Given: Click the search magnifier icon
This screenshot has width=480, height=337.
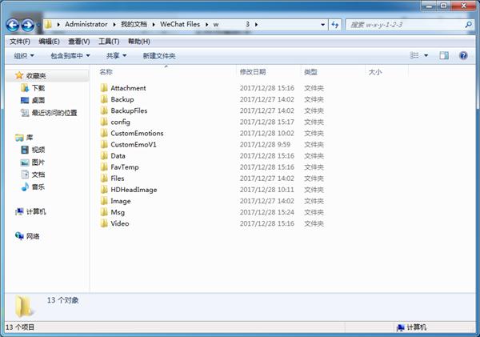Looking at the screenshot, I should pyautogui.click(x=468, y=25).
